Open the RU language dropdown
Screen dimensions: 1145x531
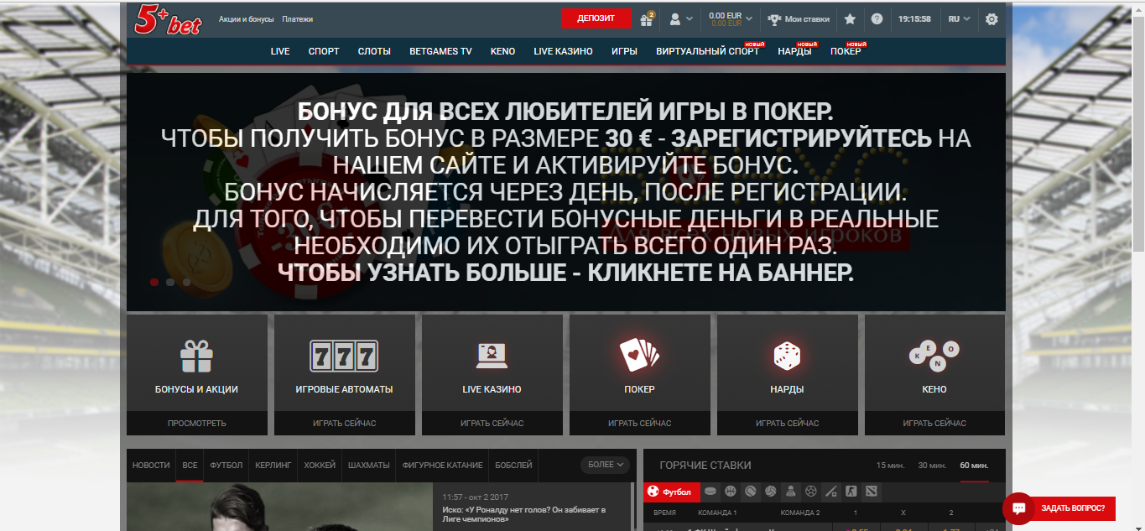tap(958, 18)
